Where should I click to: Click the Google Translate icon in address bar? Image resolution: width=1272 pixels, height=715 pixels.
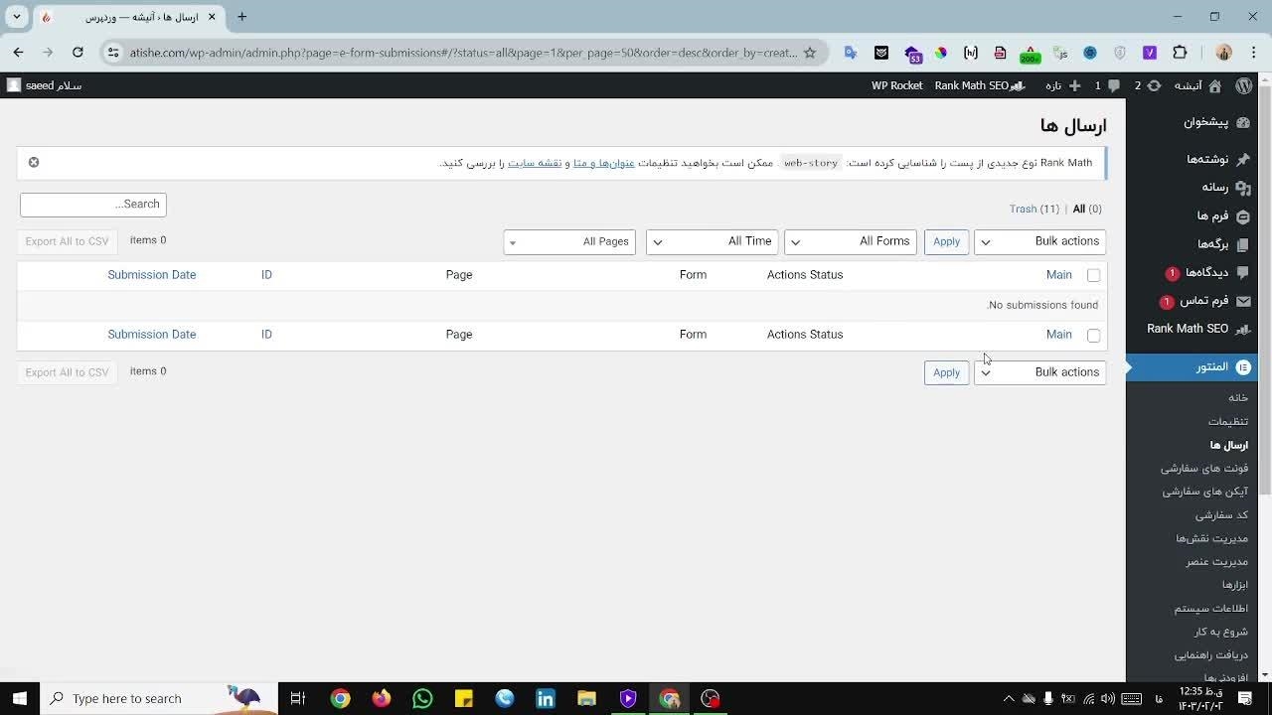pos(851,53)
